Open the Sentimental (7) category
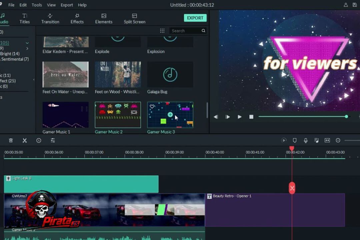Screen dimensions: 360x240 tap(14, 59)
